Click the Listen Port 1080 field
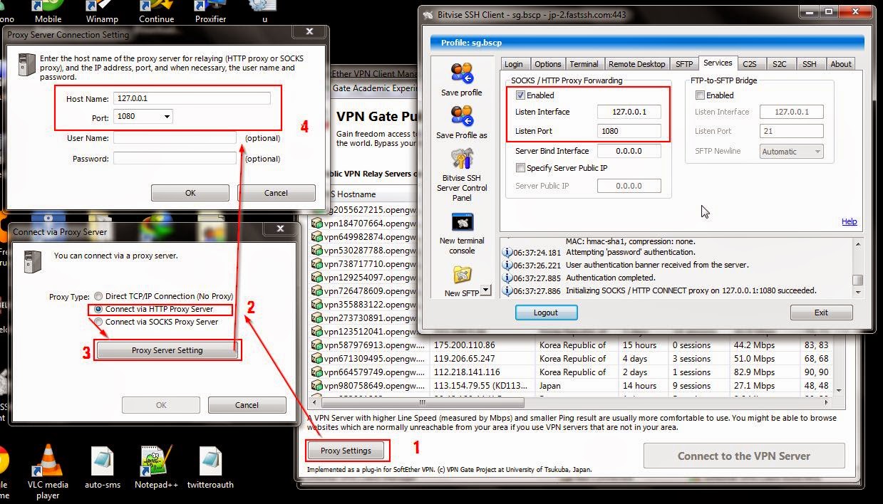Screen dimensions: 883x504 [629, 131]
